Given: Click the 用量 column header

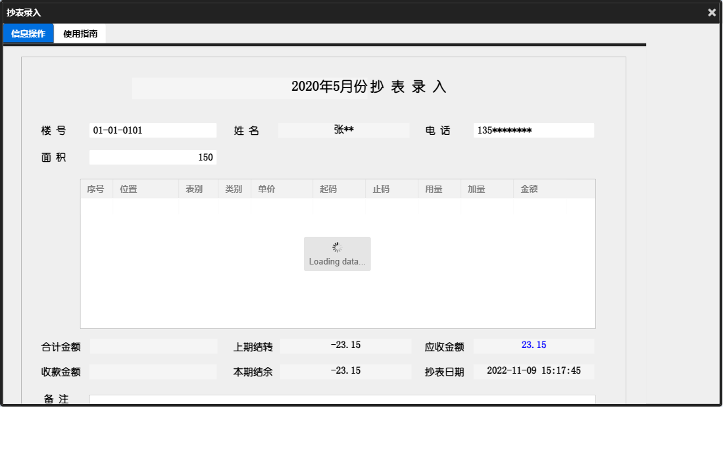Looking at the screenshot, I should (x=434, y=188).
